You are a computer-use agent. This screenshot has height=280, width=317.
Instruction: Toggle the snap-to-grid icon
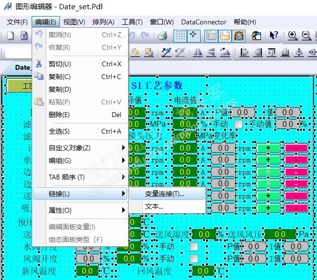[194, 36]
